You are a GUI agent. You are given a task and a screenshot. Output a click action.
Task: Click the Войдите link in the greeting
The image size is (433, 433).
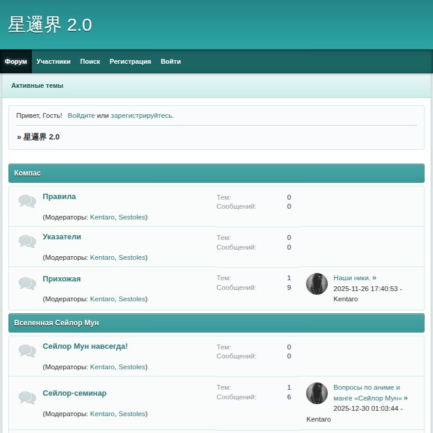point(81,115)
